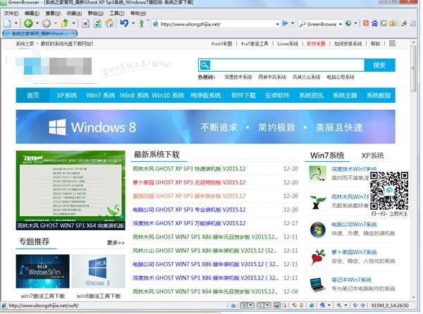Click the 深度技术Win7系统 green icon
The image size is (423, 314).
pyautogui.click(x=317, y=174)
